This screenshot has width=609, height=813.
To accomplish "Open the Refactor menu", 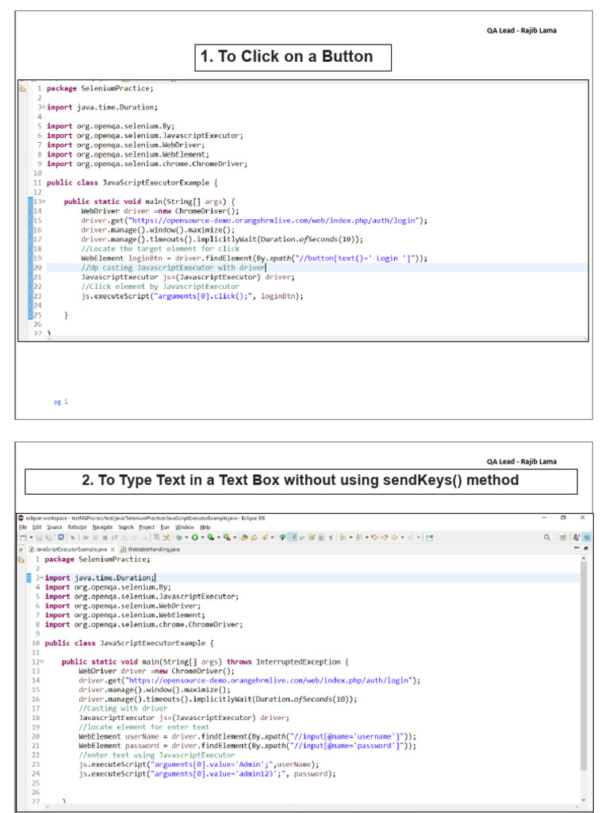I will coord(77,527).
